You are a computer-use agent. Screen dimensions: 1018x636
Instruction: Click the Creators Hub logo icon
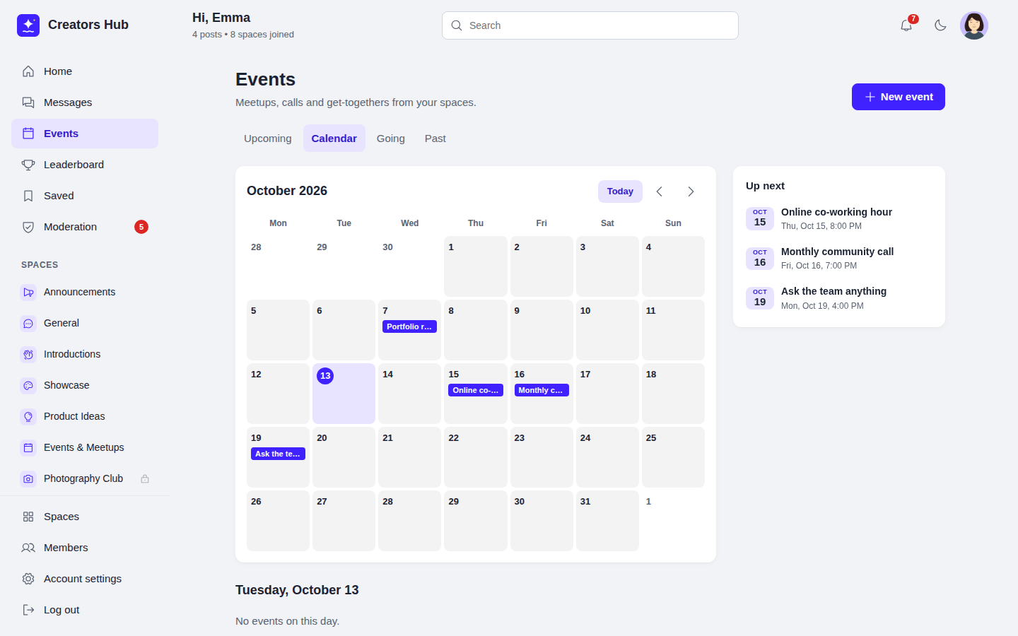pos(28,25)
